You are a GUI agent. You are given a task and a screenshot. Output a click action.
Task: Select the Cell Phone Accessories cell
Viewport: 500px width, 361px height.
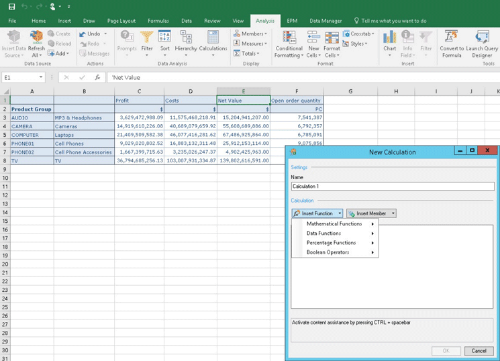(84, 152)
